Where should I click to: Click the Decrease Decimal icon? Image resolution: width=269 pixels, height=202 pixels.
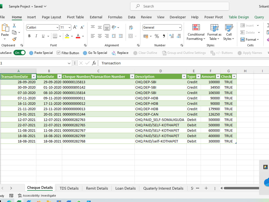pos(178,36)
